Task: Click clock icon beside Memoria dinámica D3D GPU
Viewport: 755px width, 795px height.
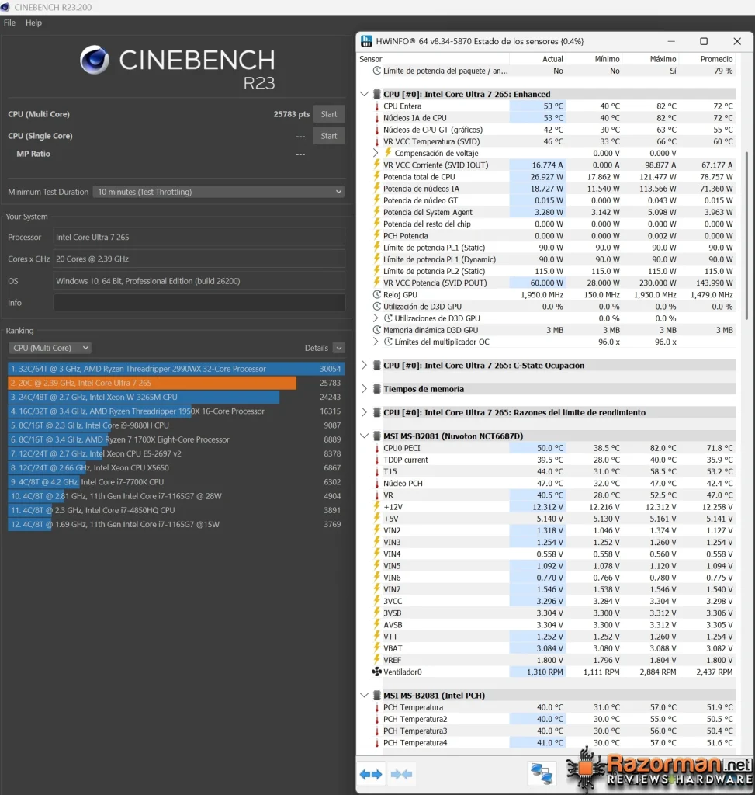Action: pos(377,329)
